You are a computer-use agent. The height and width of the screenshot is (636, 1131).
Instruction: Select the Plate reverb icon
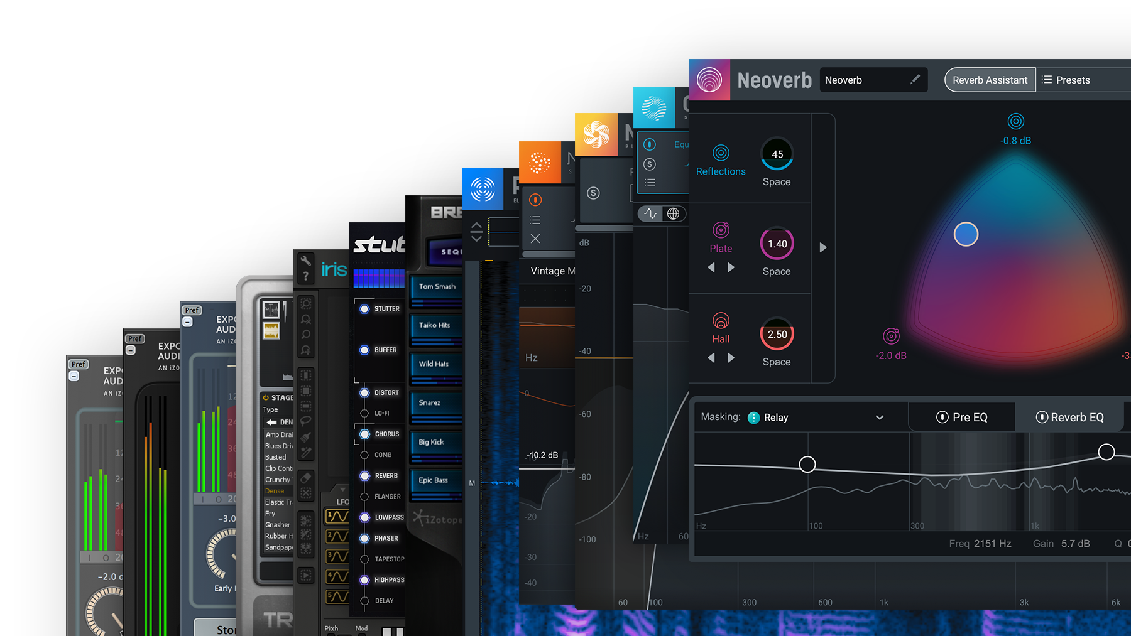pyautogui.click(x=721, y=230)
